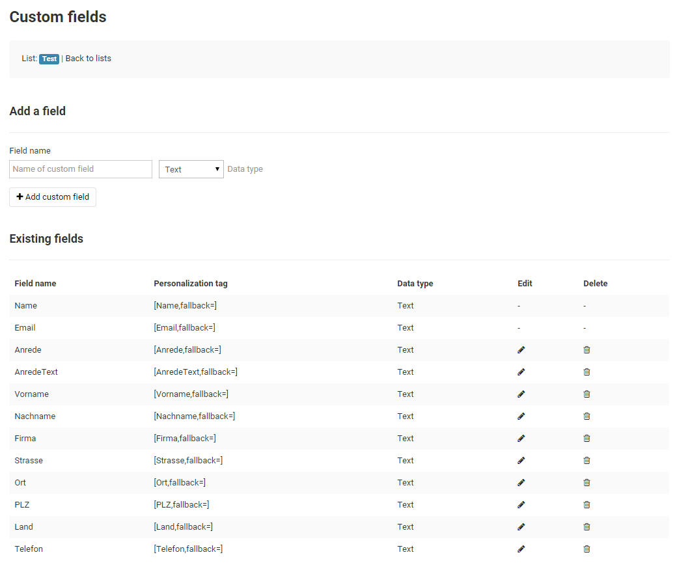Click the trash icon for Land
Image resolution: width=675 pixels, height=572 pixels.
(x=586, y=527)
